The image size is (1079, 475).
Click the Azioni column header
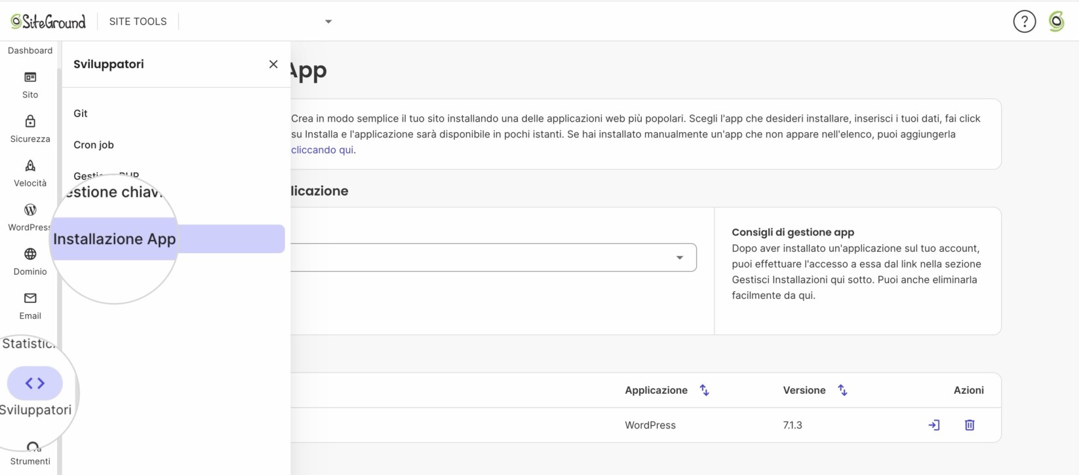[968, 391]
